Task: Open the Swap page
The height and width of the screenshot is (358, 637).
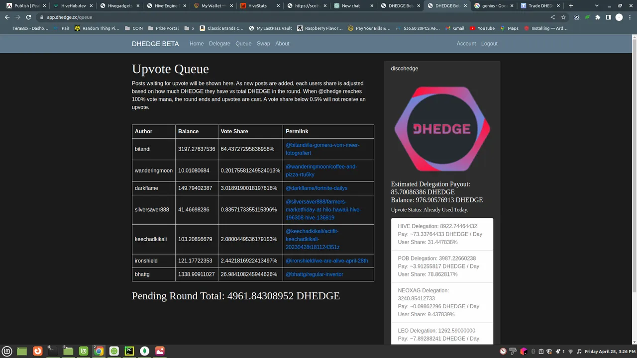Action: pos(263,44)
